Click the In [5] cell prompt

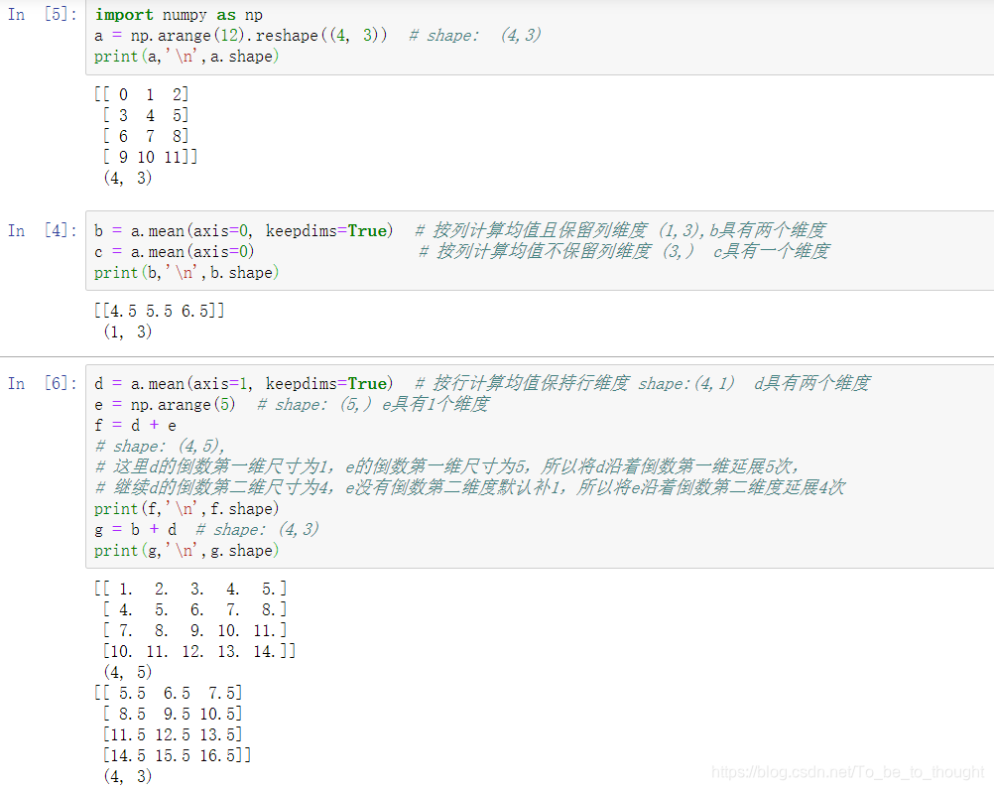pyautogui.click(x=42, y=14)
